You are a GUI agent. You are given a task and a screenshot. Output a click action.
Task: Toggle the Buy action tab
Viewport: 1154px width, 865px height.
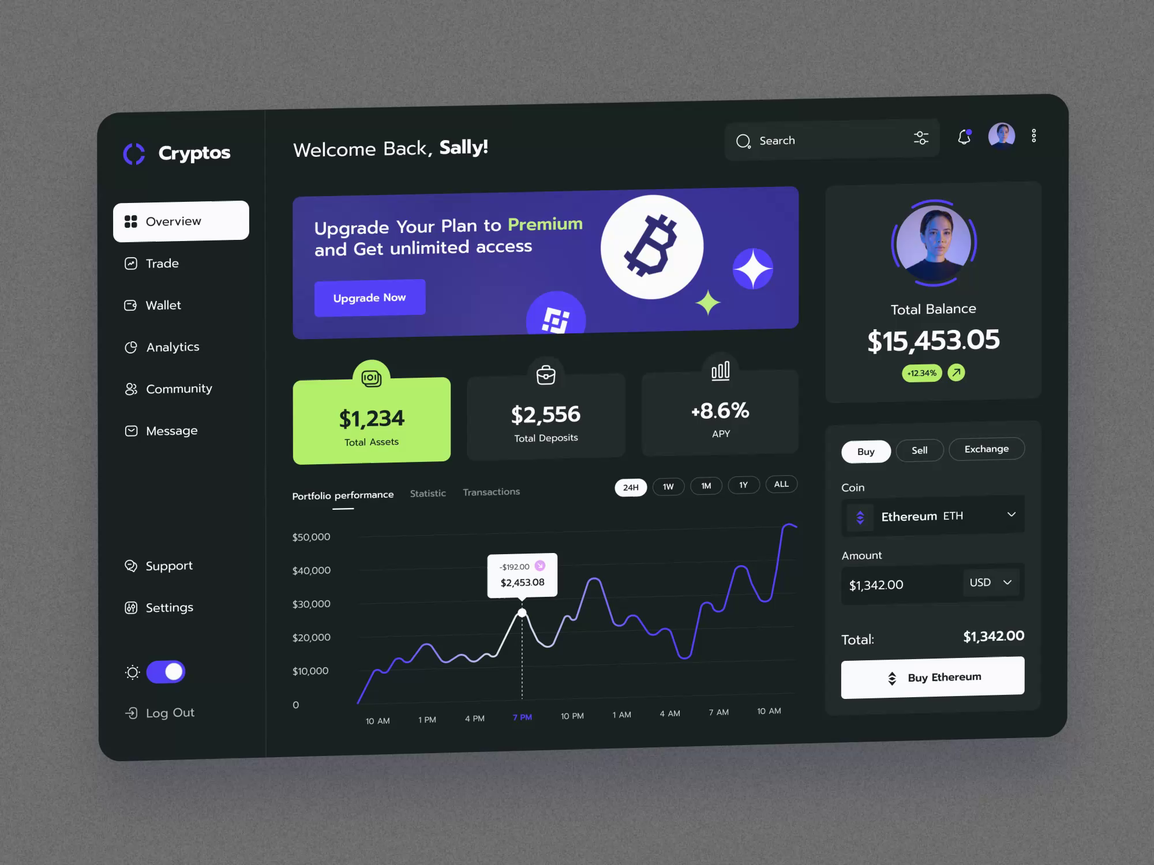click(864, 449)
